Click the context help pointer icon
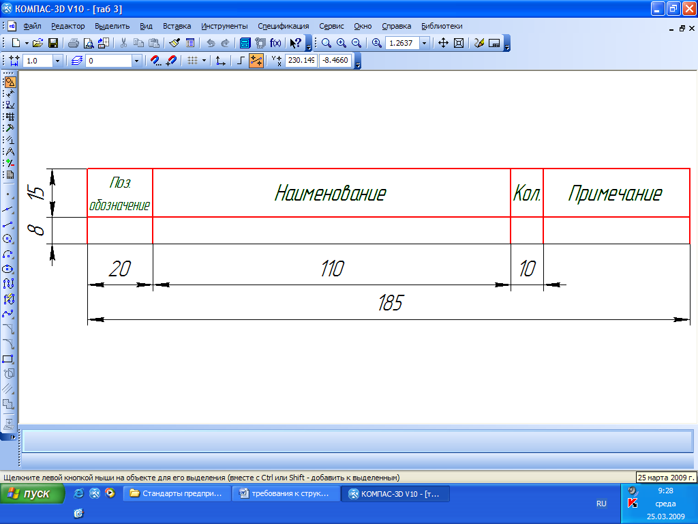 295,43
